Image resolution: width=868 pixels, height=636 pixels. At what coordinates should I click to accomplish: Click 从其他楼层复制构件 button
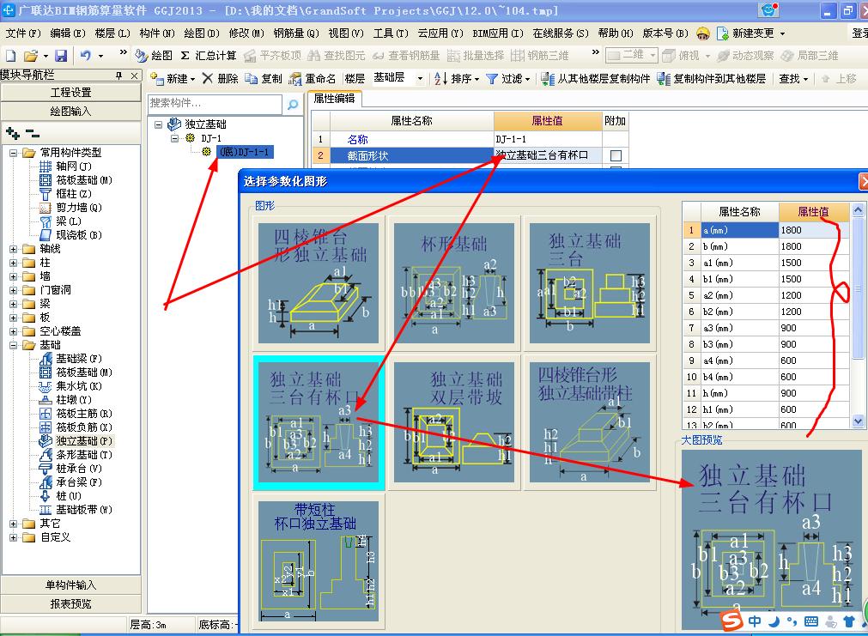[596, 79]
